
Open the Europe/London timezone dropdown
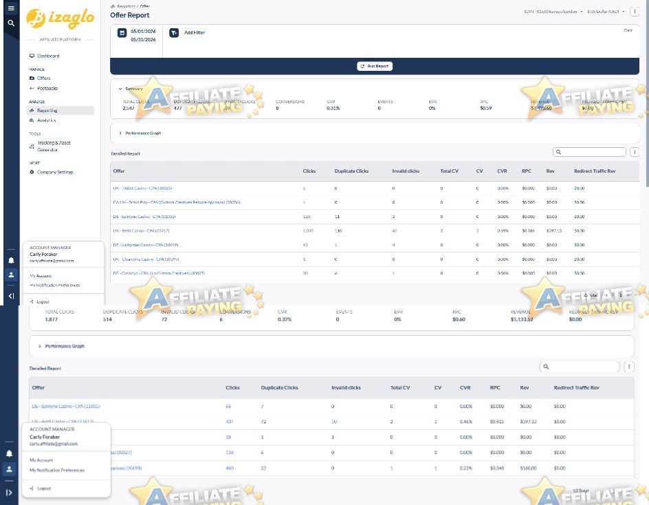coord(553,12)
